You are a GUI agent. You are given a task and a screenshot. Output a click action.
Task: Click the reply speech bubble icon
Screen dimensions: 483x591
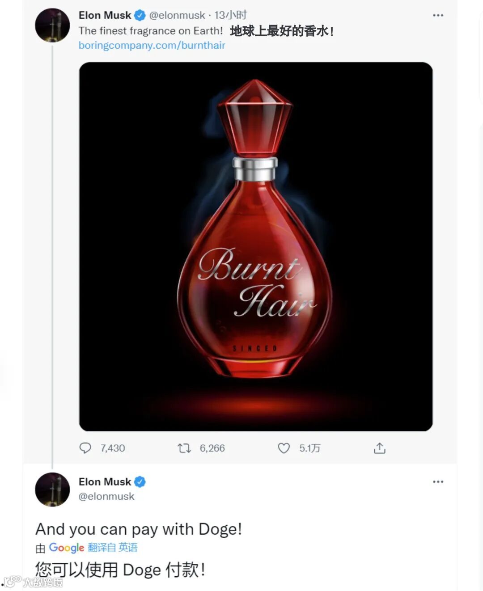tap(85, 448)
